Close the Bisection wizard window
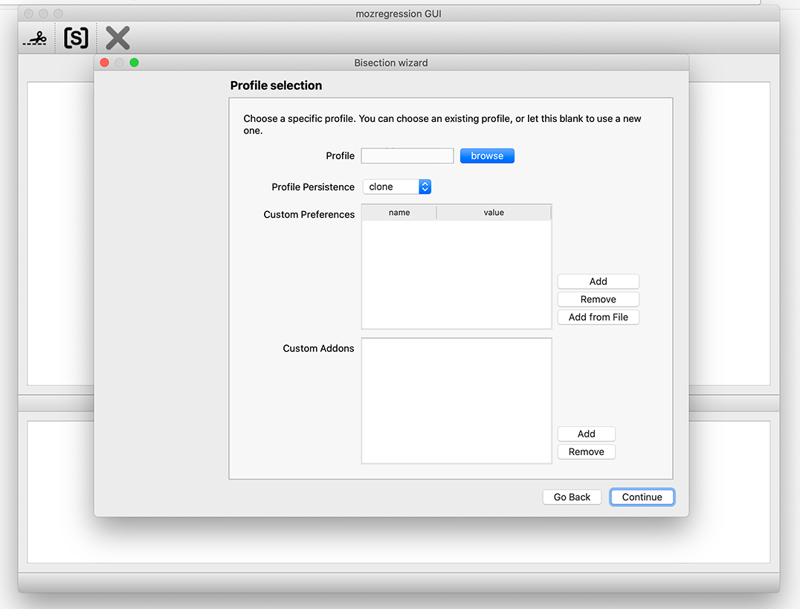Viewport: 800px width, 609px height. [x=105, y=62]
